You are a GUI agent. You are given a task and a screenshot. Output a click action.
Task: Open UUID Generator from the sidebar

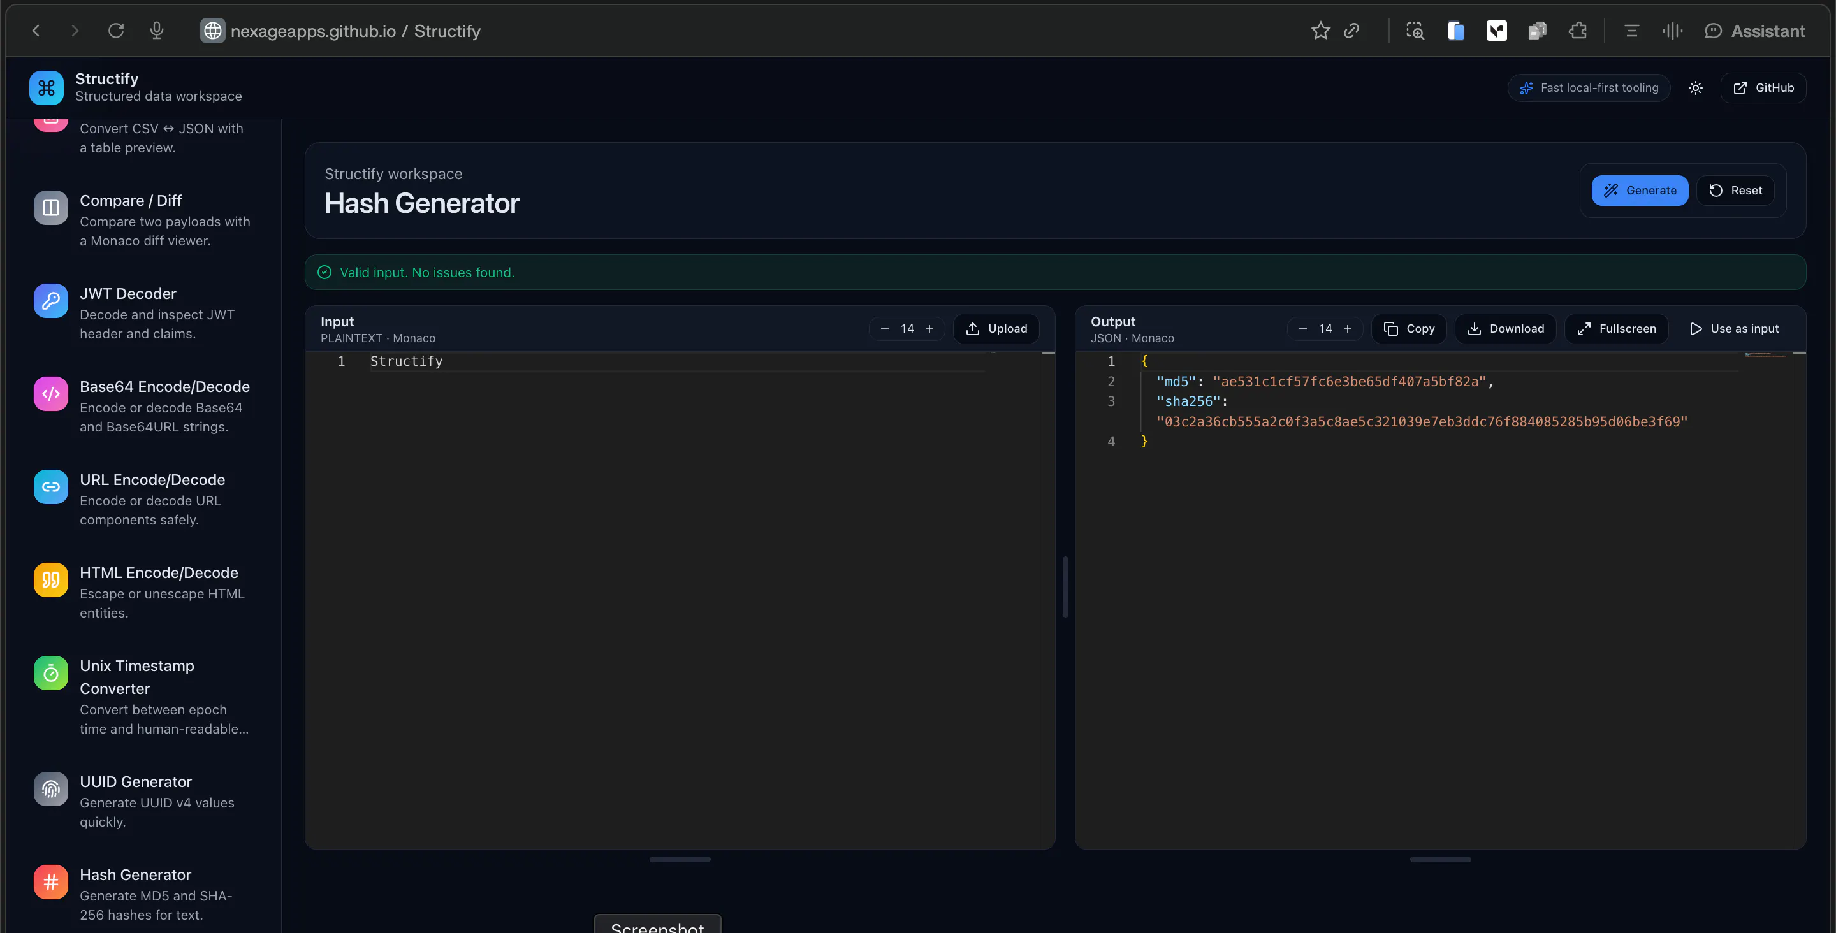(143, 801)
